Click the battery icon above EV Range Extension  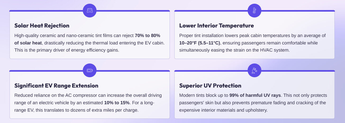tap(90, 71)
